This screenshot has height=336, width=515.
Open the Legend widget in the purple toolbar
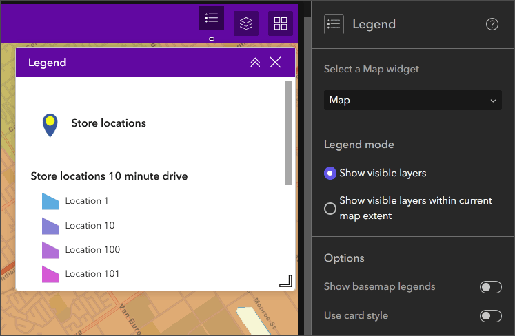(212, 18)
